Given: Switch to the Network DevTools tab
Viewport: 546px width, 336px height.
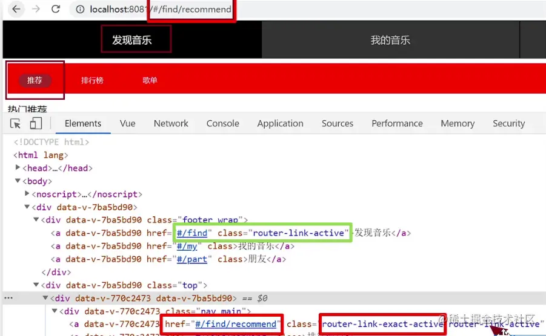Looking at the screenshot, I should [171, 123].
